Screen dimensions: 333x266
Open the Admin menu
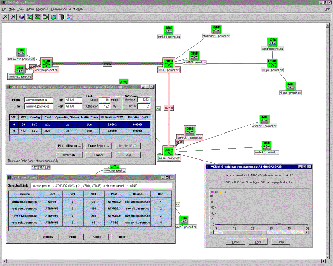tap(30, 9)
